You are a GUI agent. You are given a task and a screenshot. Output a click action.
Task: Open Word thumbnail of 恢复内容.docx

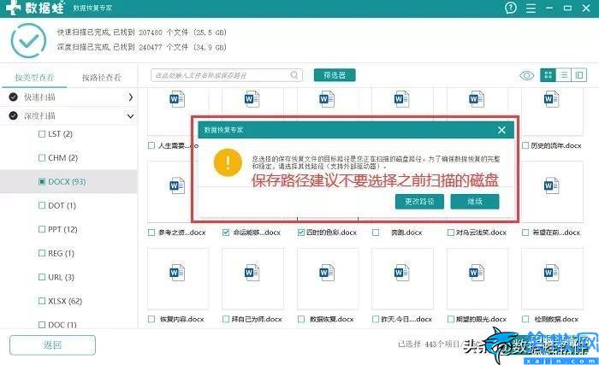[177, 273]
